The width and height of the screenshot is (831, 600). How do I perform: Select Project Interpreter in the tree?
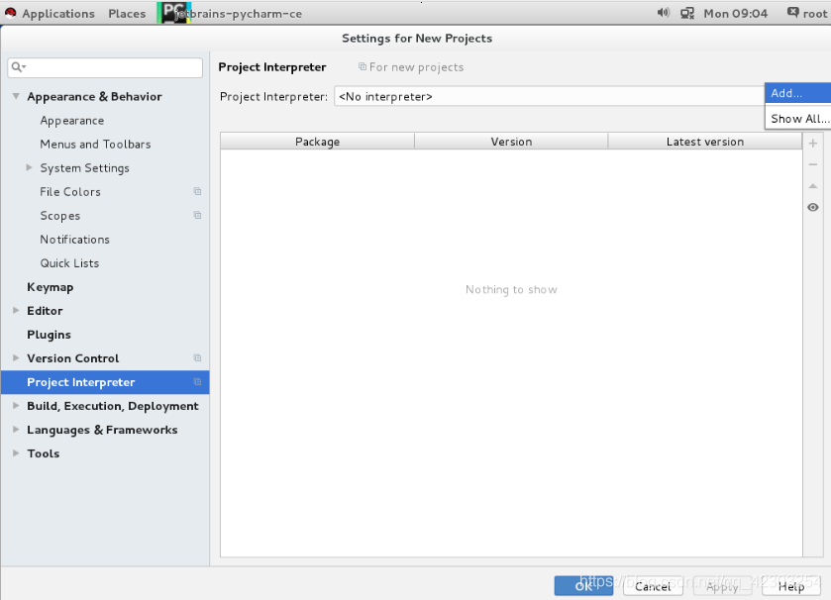point(105,382)
